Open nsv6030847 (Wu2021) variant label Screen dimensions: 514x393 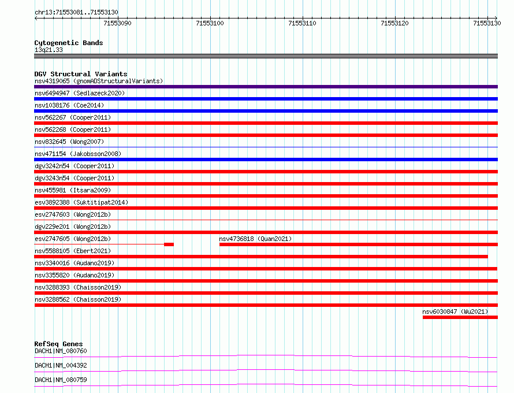pos(455,312)
